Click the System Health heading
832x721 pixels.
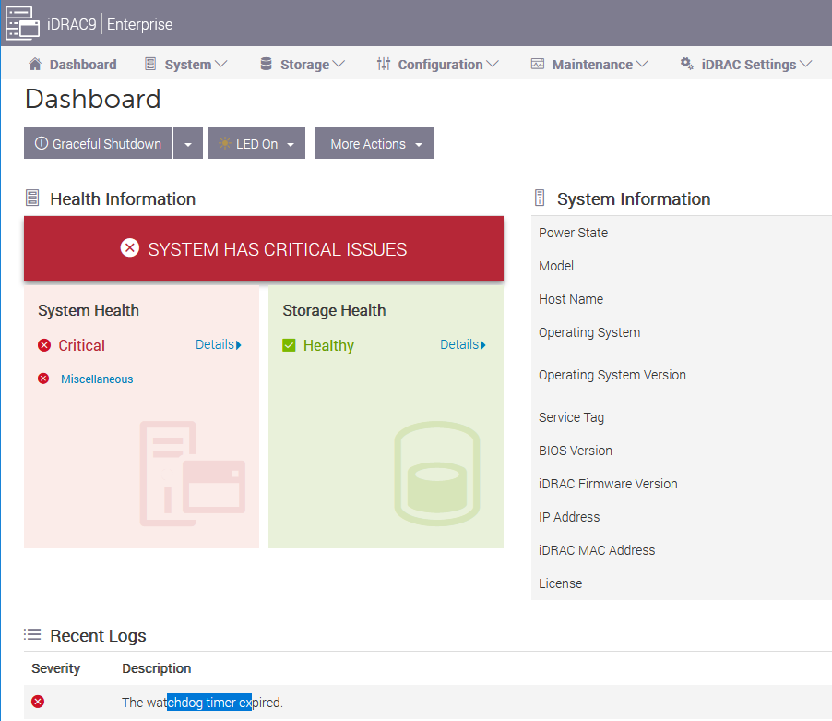pyautogui.click(x=89, y=310)
